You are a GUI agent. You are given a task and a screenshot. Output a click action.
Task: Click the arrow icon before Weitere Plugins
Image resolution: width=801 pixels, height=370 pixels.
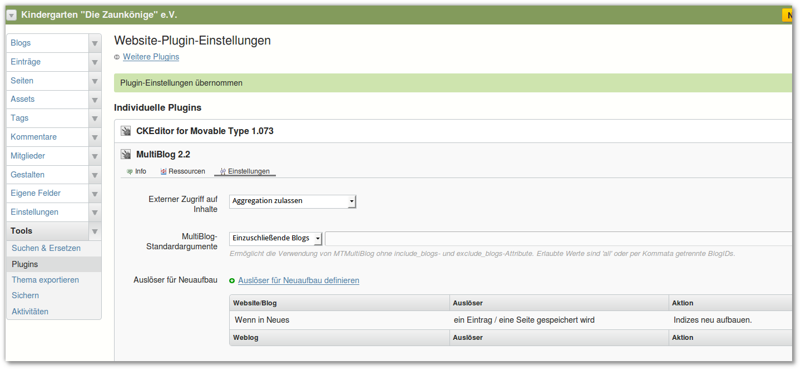click(x=117, y=57)
